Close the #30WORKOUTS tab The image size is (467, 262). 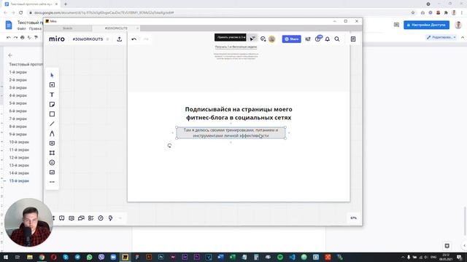click(x=137, y=28)
